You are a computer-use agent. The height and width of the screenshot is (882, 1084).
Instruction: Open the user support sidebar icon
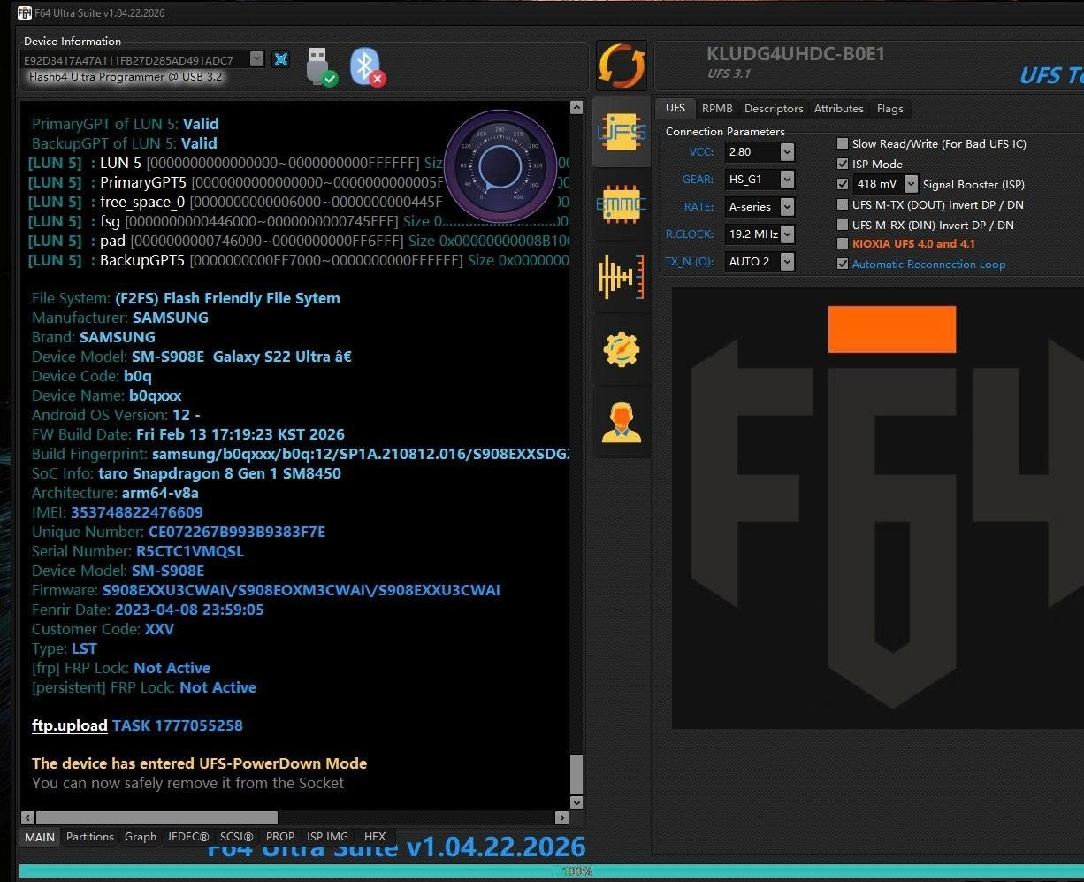tap(622, 422)
